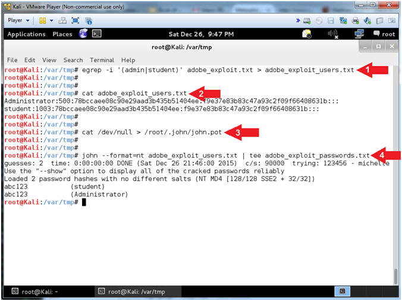This screenshot has height=301, width=402.
Task: Click the date and time clock
Action: [x=201, y=34]
